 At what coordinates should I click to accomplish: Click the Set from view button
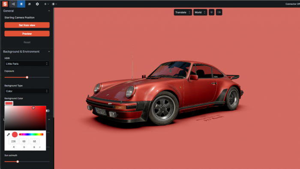coord(27,25)
